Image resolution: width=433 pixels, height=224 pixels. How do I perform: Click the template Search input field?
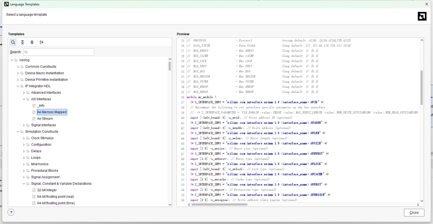coord(58,52)
